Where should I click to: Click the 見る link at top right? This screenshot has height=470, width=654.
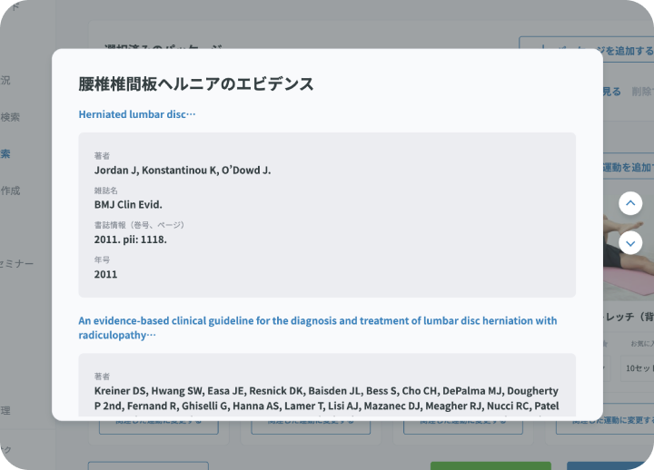[613, 92]
